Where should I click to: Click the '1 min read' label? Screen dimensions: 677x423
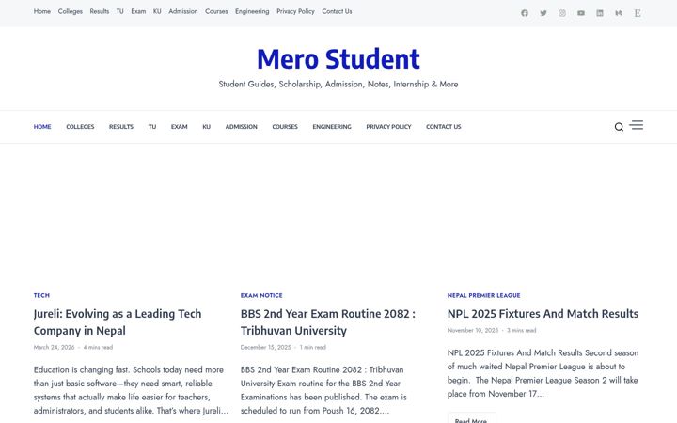[x=312, y=347]
